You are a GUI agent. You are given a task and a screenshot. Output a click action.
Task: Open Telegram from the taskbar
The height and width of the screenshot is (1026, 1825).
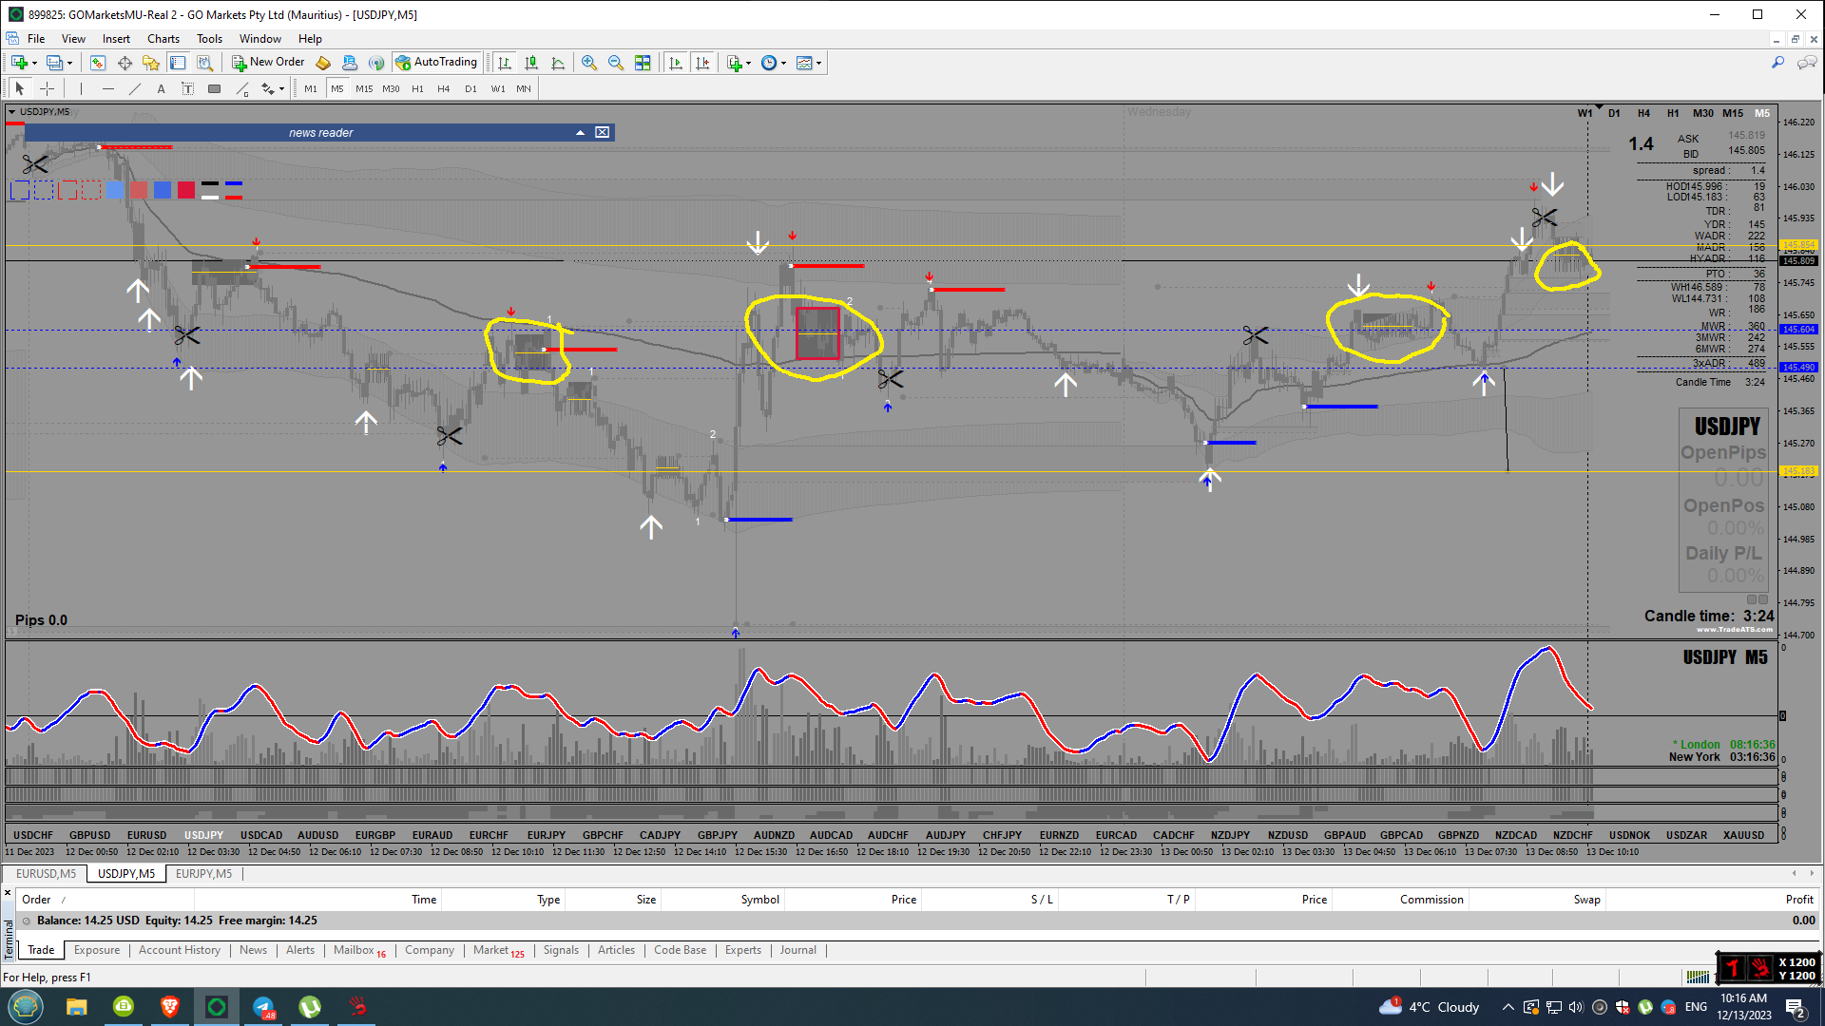tap(263, 1007)
